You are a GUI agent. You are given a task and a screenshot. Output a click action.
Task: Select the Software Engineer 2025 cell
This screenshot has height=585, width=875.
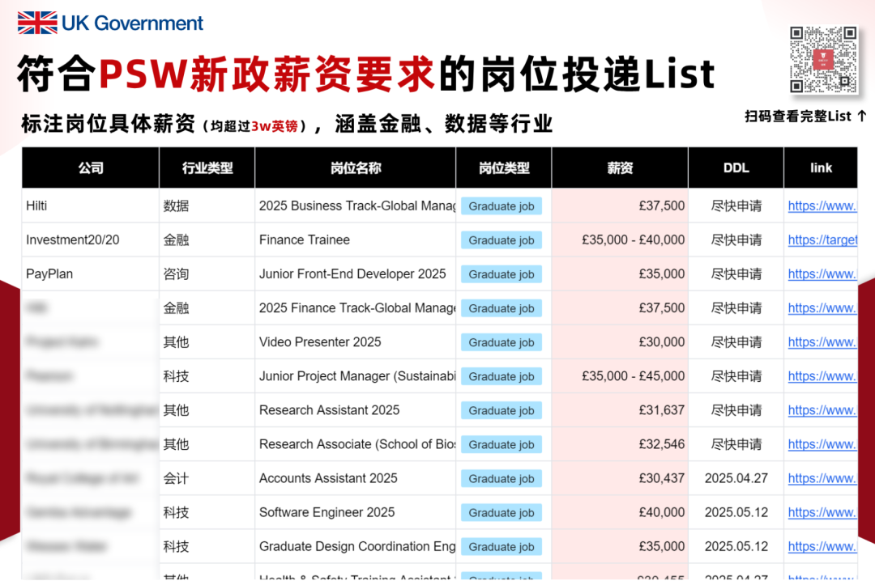[x=356, y=512]
